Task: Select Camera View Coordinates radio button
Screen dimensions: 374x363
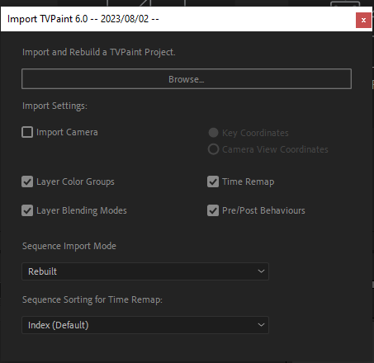Action: pos(213,149)
